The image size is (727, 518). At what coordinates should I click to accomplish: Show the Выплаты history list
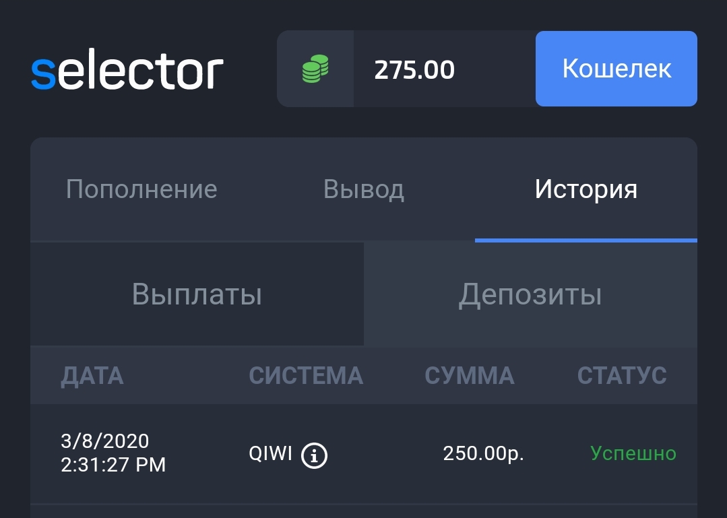coord(197,294)
